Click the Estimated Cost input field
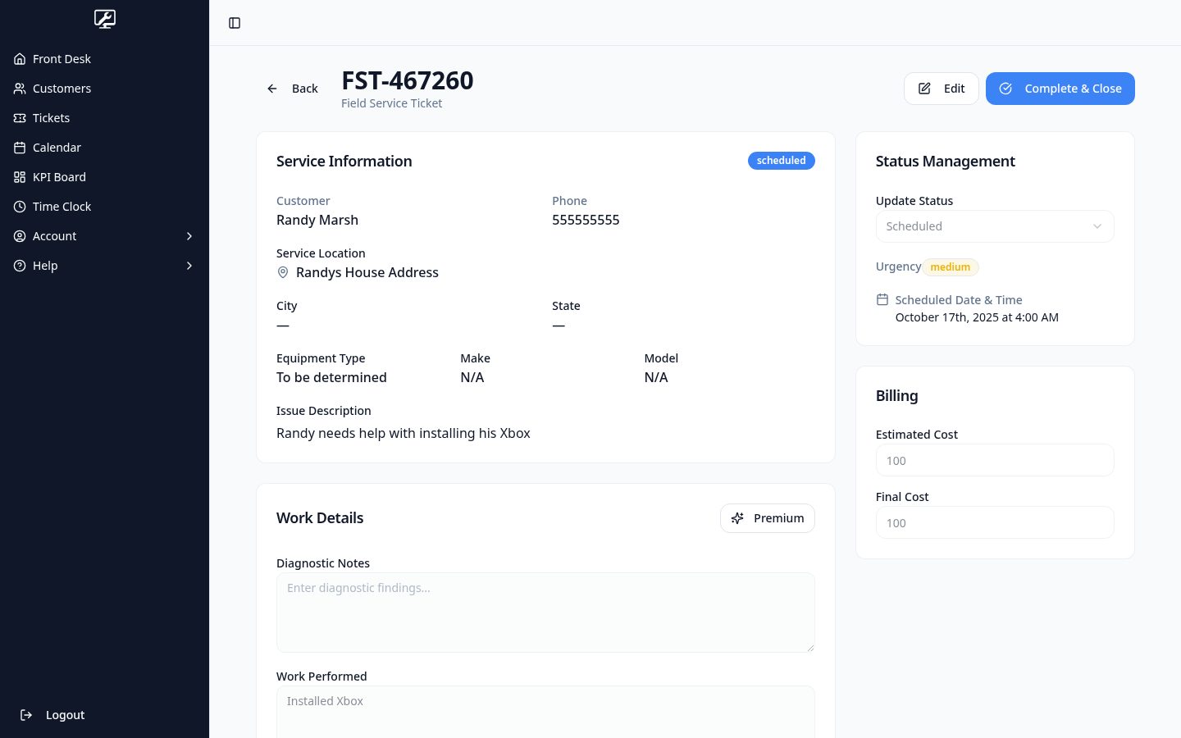The width and height of the screenshot is (1181, 738). pyautogui.click(x=995, y=460)
